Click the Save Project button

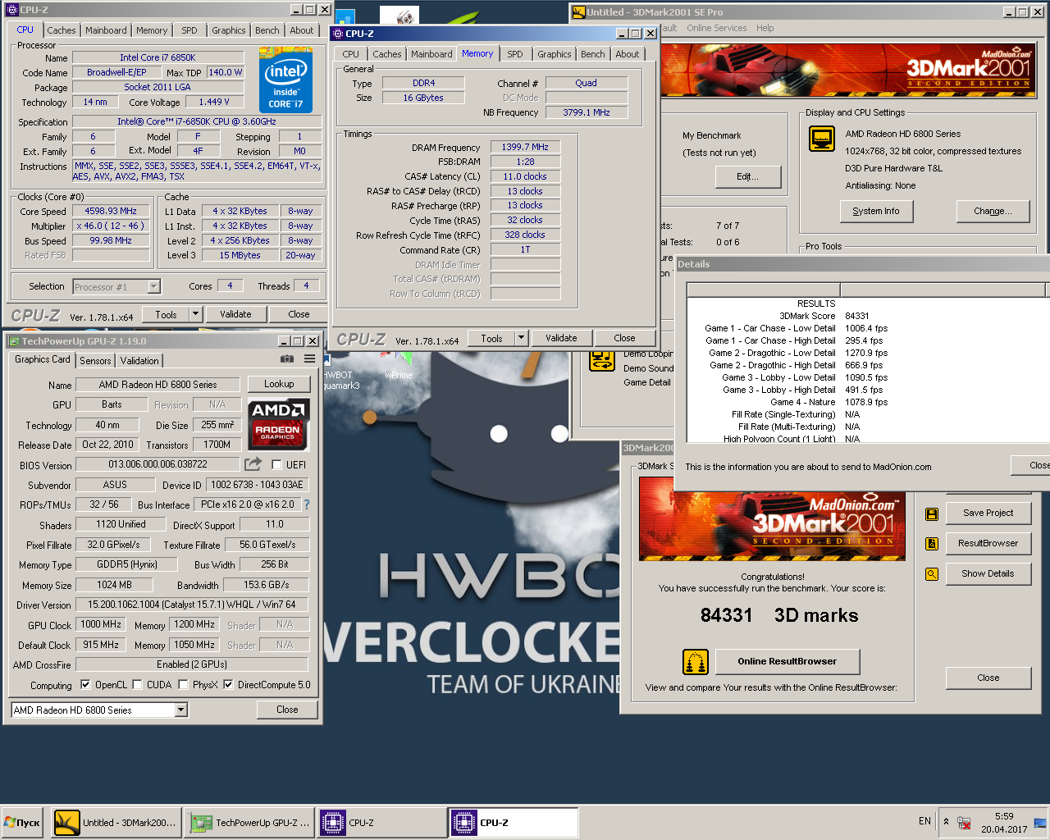click(x=988, y=513)
